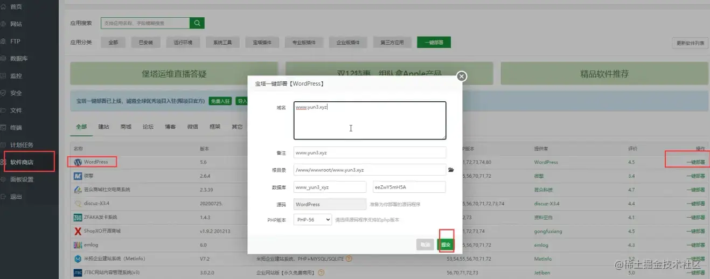Viewport: 710px width, 279px height.
Task: Click the green 免费入驻 button
Action: pyautogui.click(x=220, y=101)
